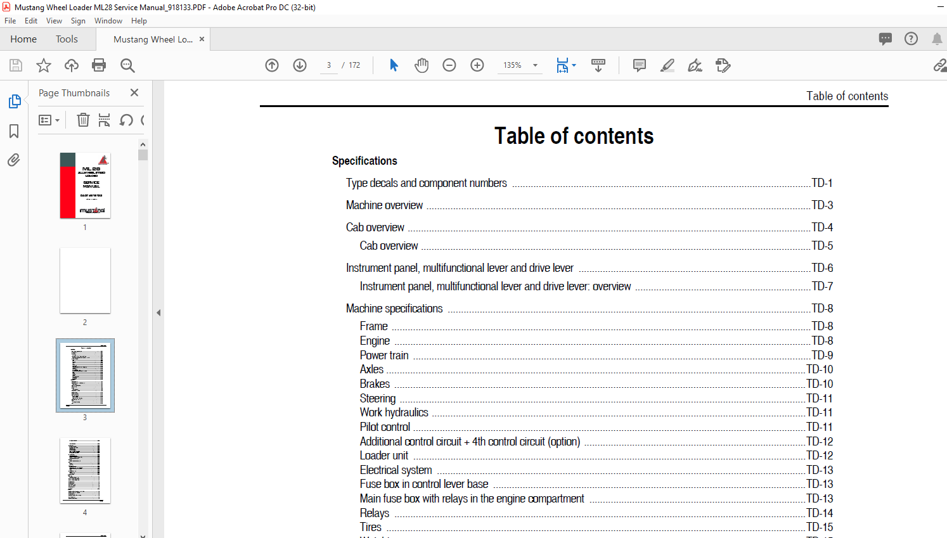Open the Help question mark
947x538 pixels.
[x=911, y=39]
